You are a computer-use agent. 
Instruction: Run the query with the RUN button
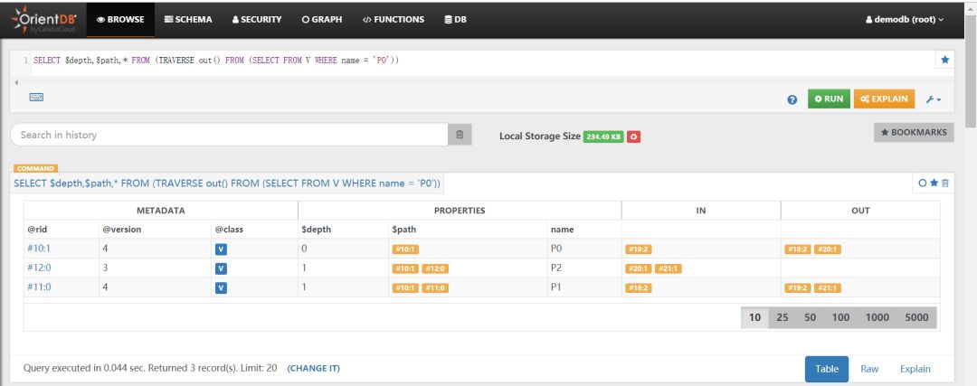(829, 99)
